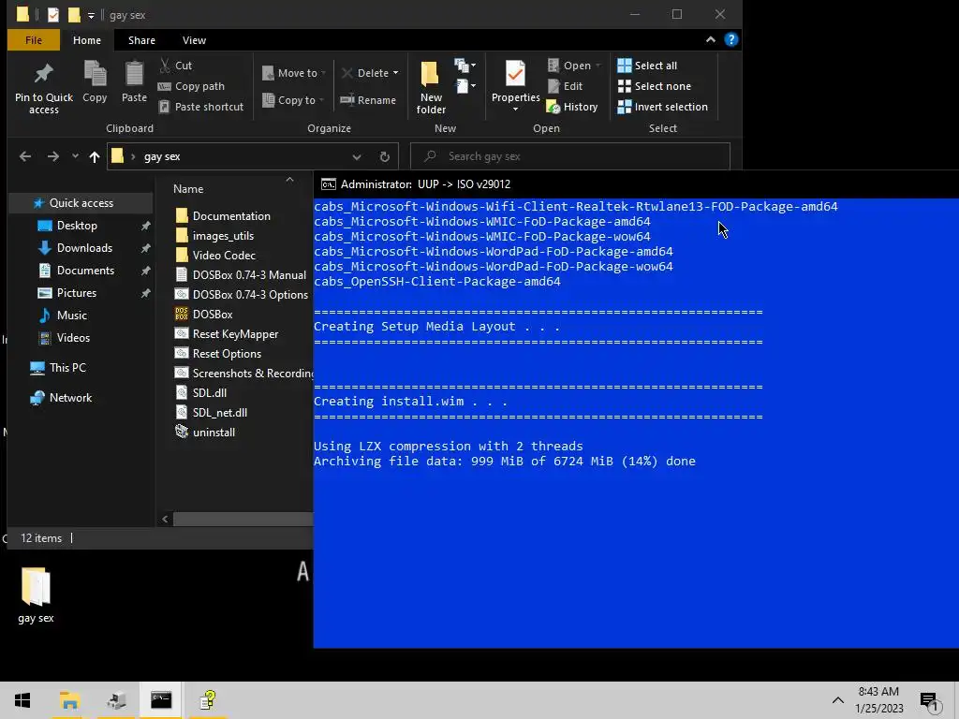The width and height of the screenshot is (959, 719).
Task: Show hidden tray icons chevron
Action: tap(838, 700)
